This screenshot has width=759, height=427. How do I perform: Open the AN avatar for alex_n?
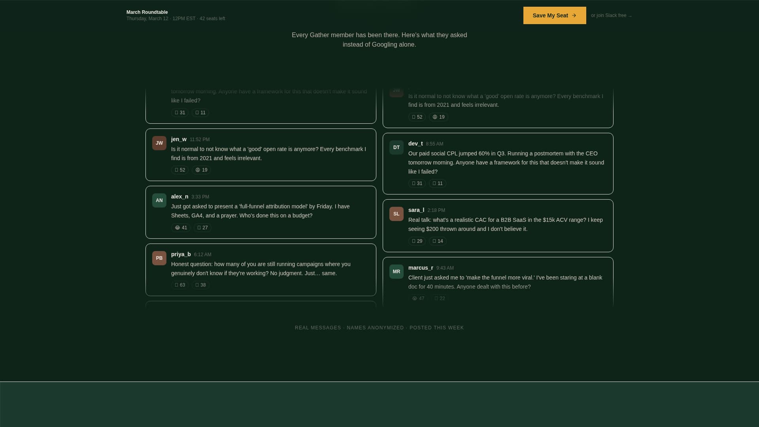click(x=159, y=200)
